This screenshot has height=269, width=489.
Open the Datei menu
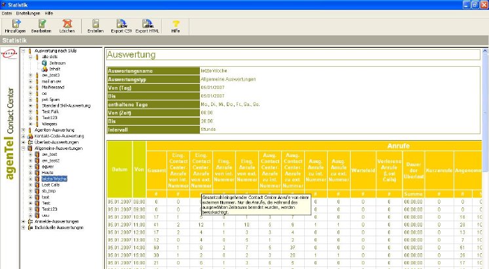tap(7, 13)
